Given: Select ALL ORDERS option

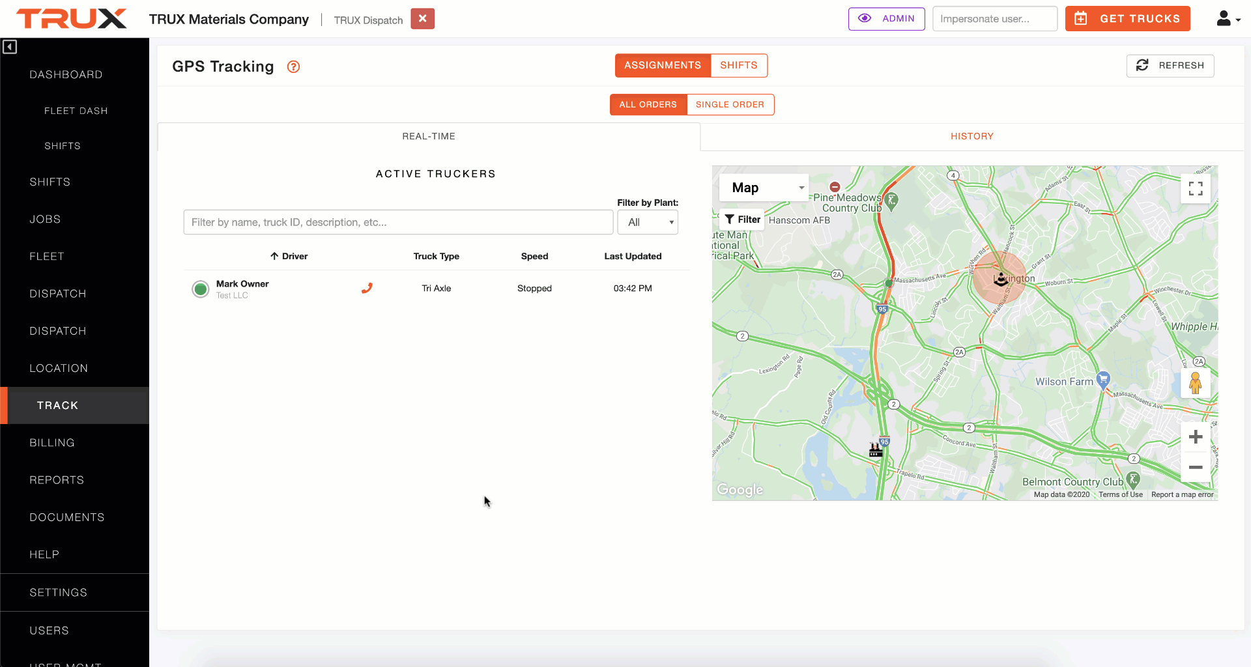Looking at the screenshot, I should click(x=648, y=104).
